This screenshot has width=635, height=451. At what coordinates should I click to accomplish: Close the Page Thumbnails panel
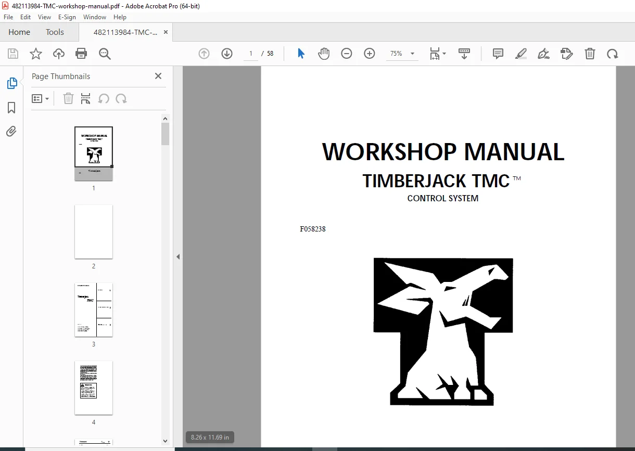158,76
